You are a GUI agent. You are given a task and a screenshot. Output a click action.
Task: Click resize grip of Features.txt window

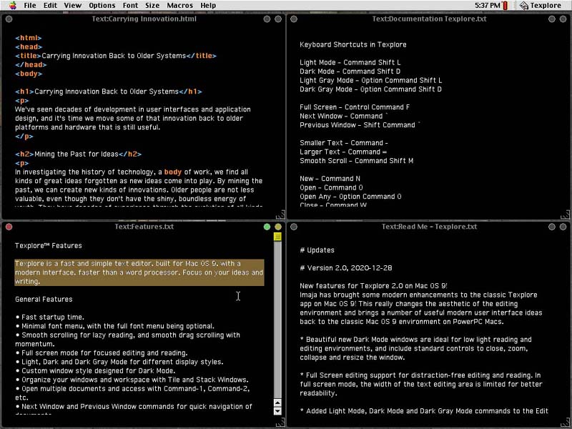click(x=280, y=423)
